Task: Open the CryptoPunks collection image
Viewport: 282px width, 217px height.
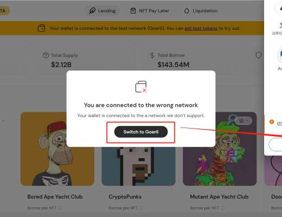Action: (138, 167)
